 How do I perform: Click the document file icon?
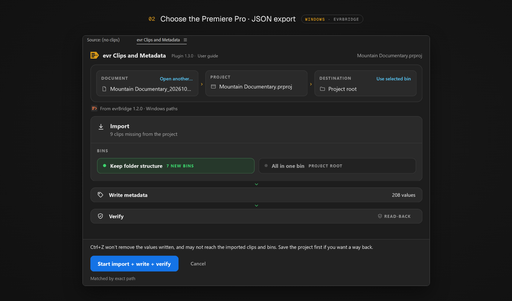coord(104,89)
